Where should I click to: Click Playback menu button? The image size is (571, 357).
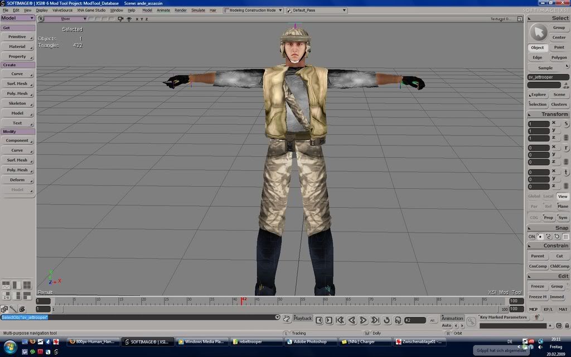[302, 319]
